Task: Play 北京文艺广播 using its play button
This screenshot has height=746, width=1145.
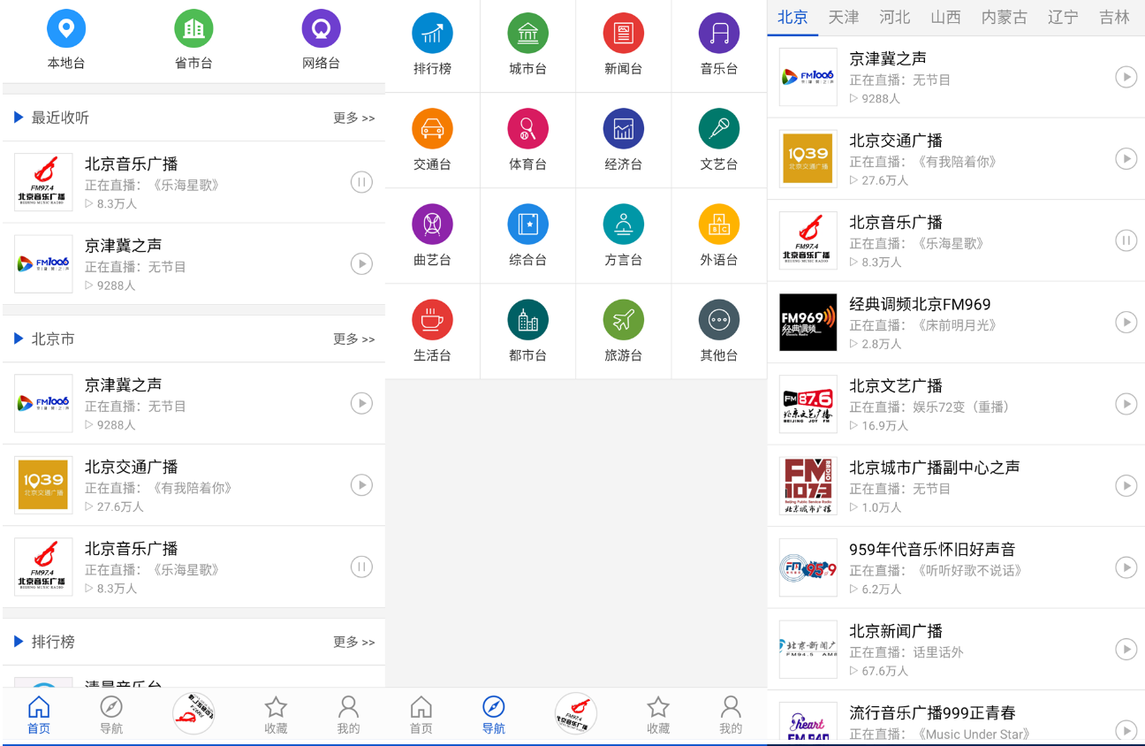Action: click(x=1125, y=404)
